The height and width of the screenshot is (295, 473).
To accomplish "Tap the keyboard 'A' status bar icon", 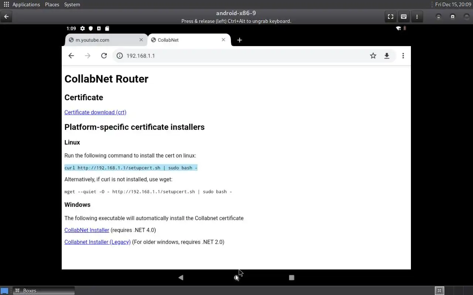I will click(99, 28).
